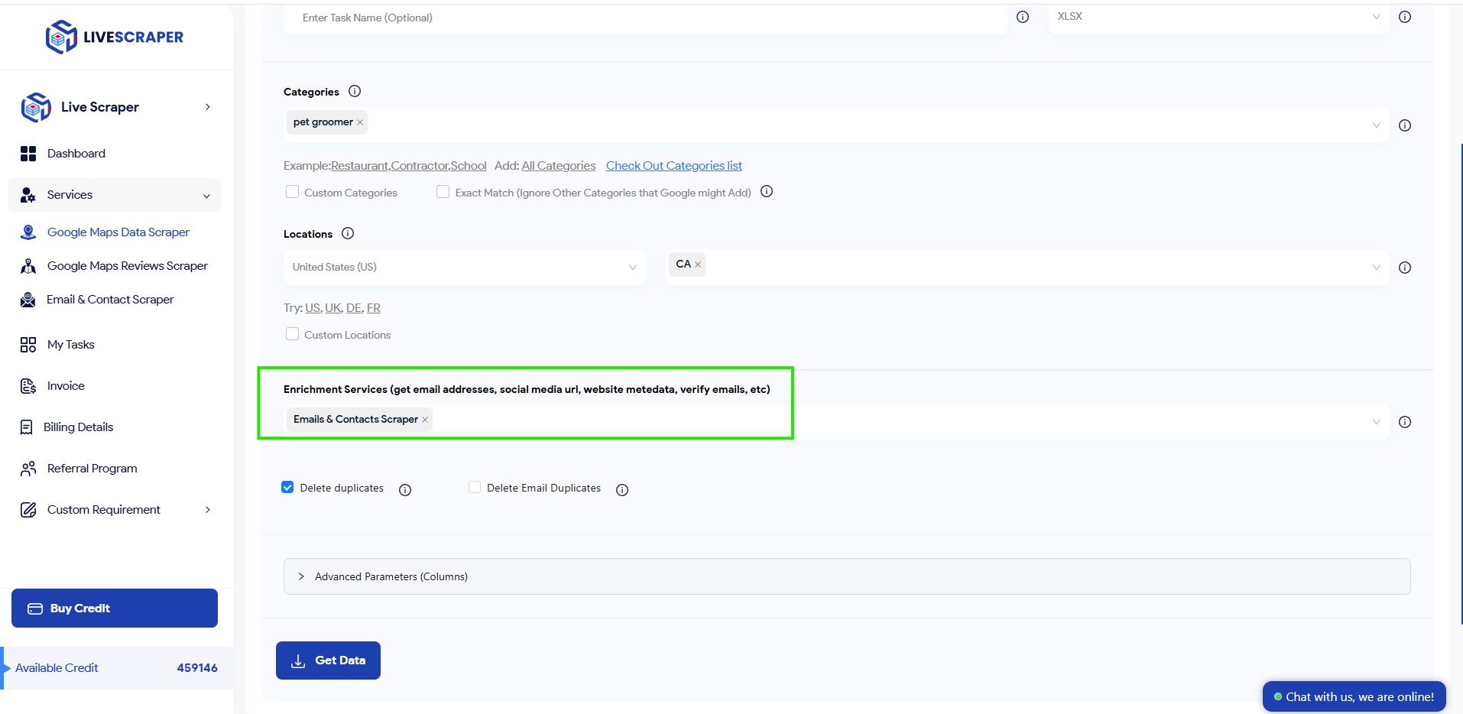Screen dimensions: 1463x714
Task: Click the Contractor example link
Action: (420, 166)
